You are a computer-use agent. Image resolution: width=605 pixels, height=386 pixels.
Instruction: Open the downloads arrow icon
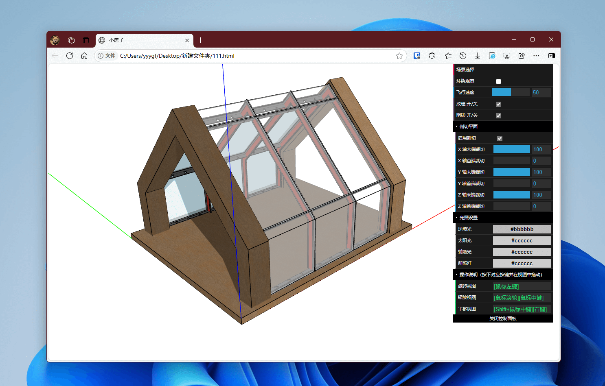478,56
